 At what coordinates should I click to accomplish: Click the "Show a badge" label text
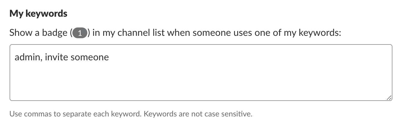click(x=38, y=33)
